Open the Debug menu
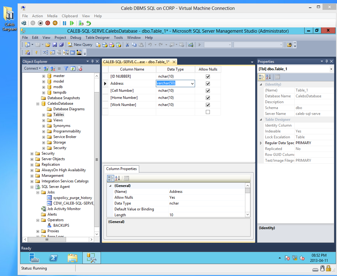 [76, 38]
